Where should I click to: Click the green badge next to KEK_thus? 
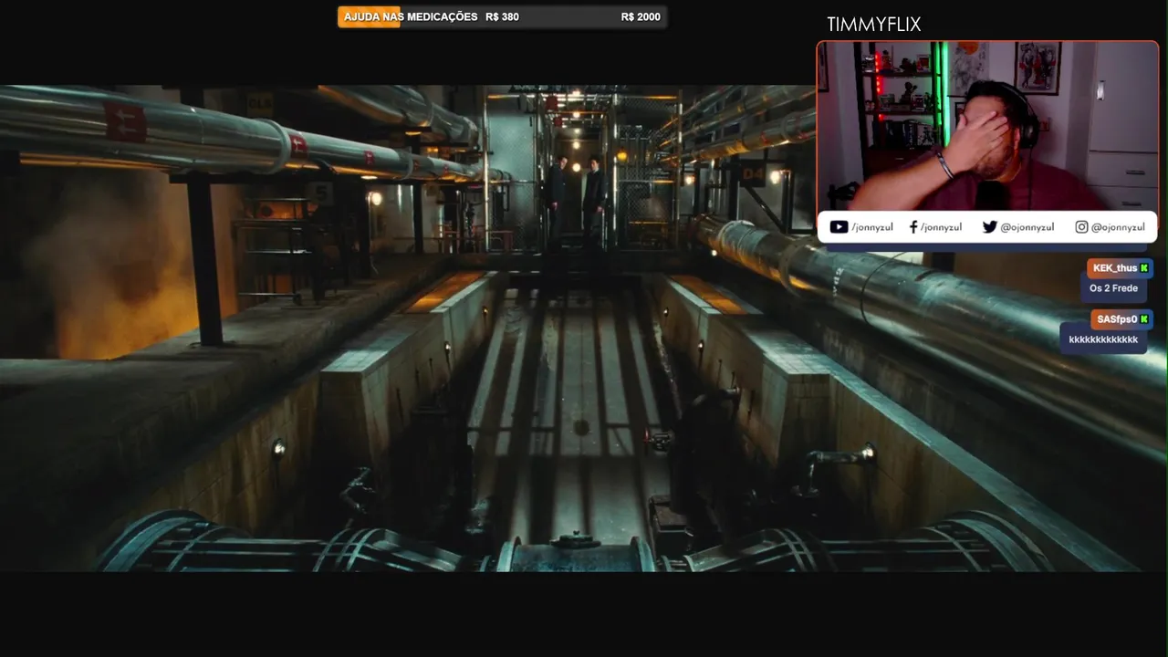pyautogui.click(x=1144, y=268)
